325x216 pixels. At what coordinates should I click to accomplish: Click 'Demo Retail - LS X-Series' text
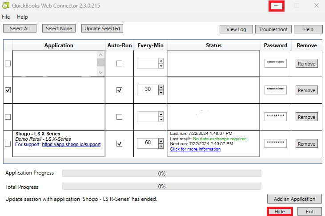pos(43,139)
